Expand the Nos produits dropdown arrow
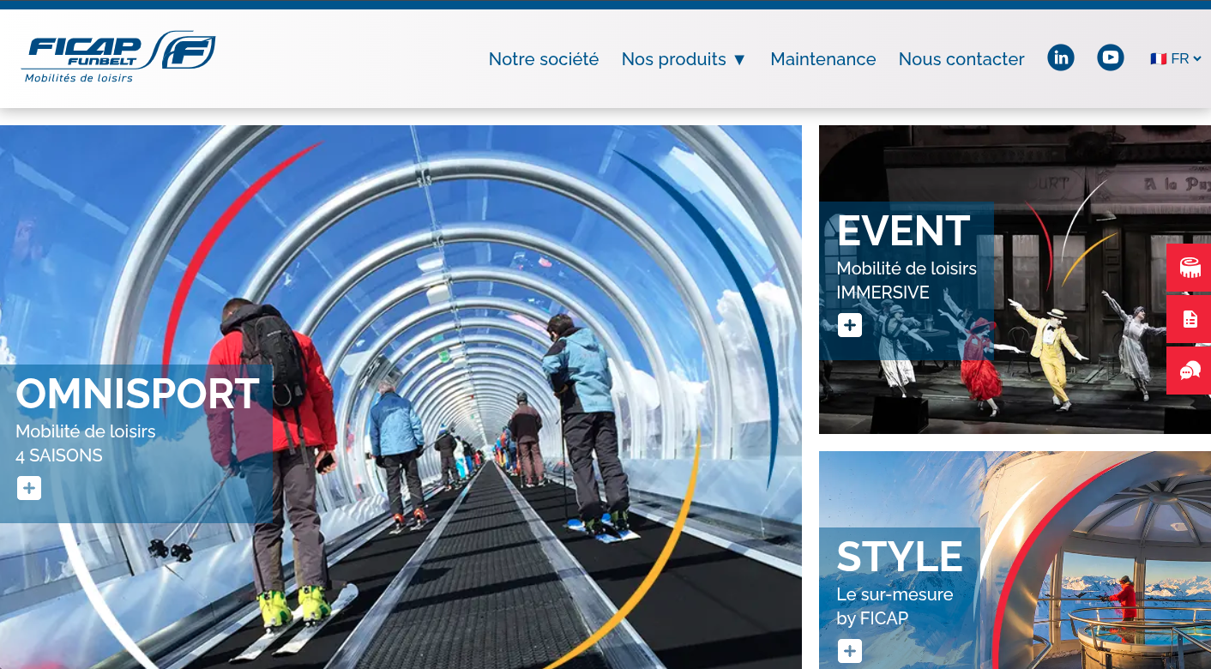1211x669 pixels. tap(739, 59)
